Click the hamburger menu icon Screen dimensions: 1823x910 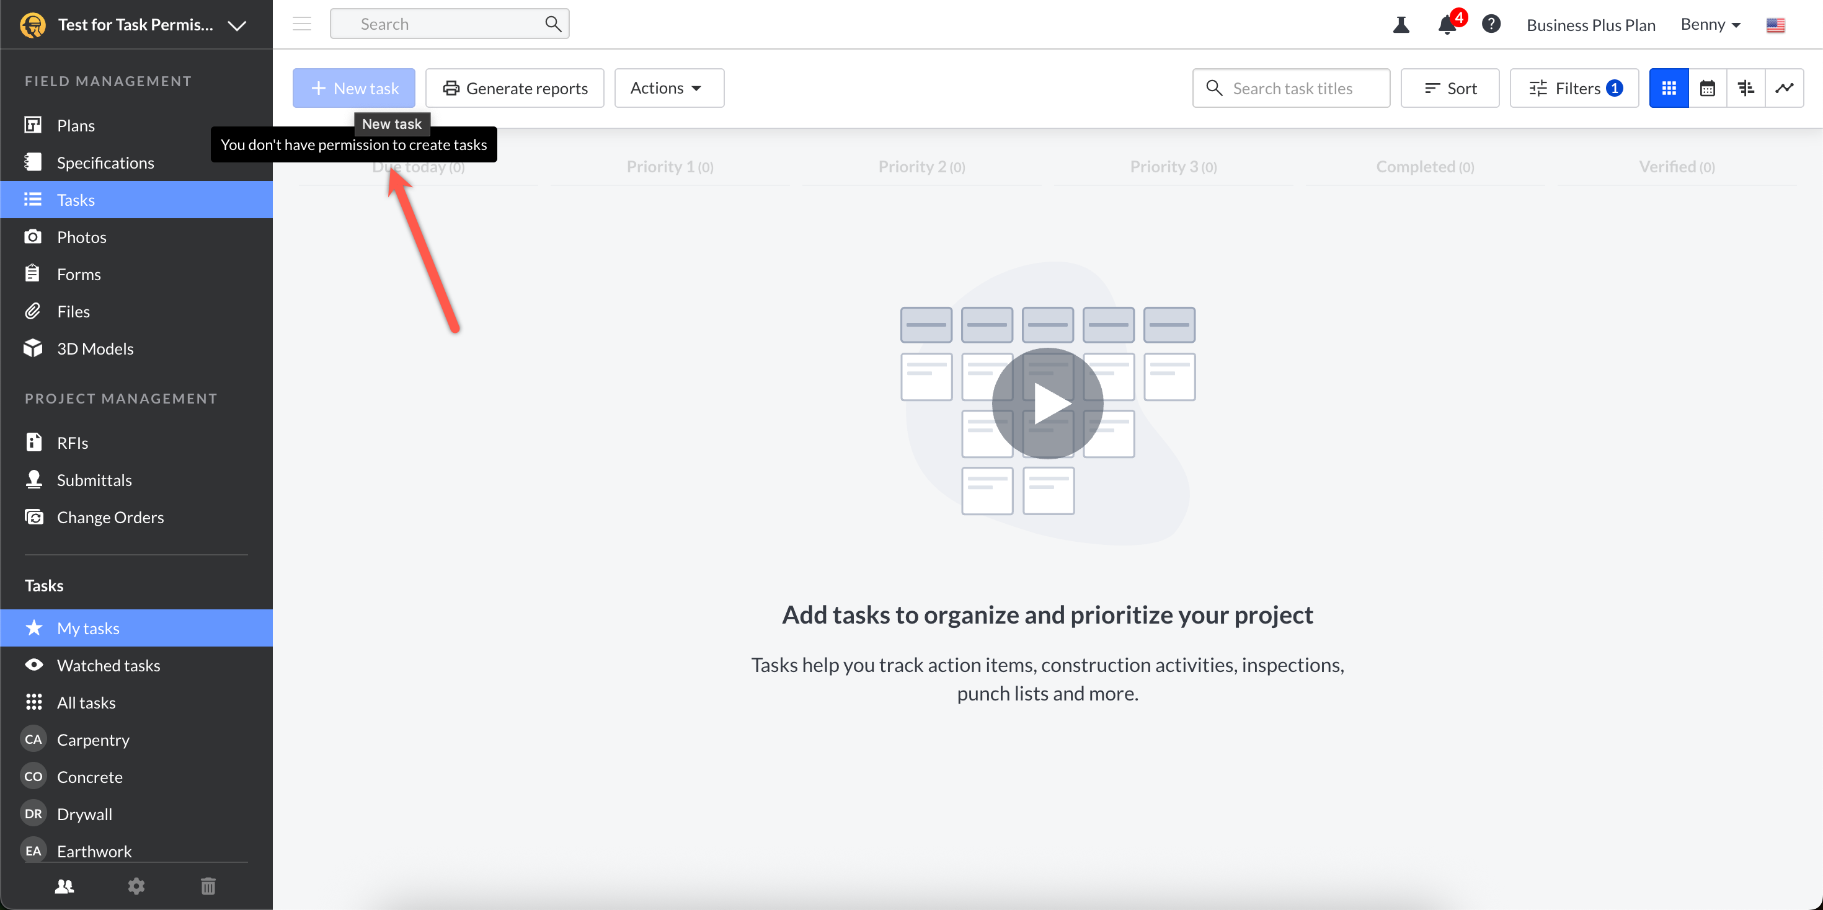coord(302,24)
